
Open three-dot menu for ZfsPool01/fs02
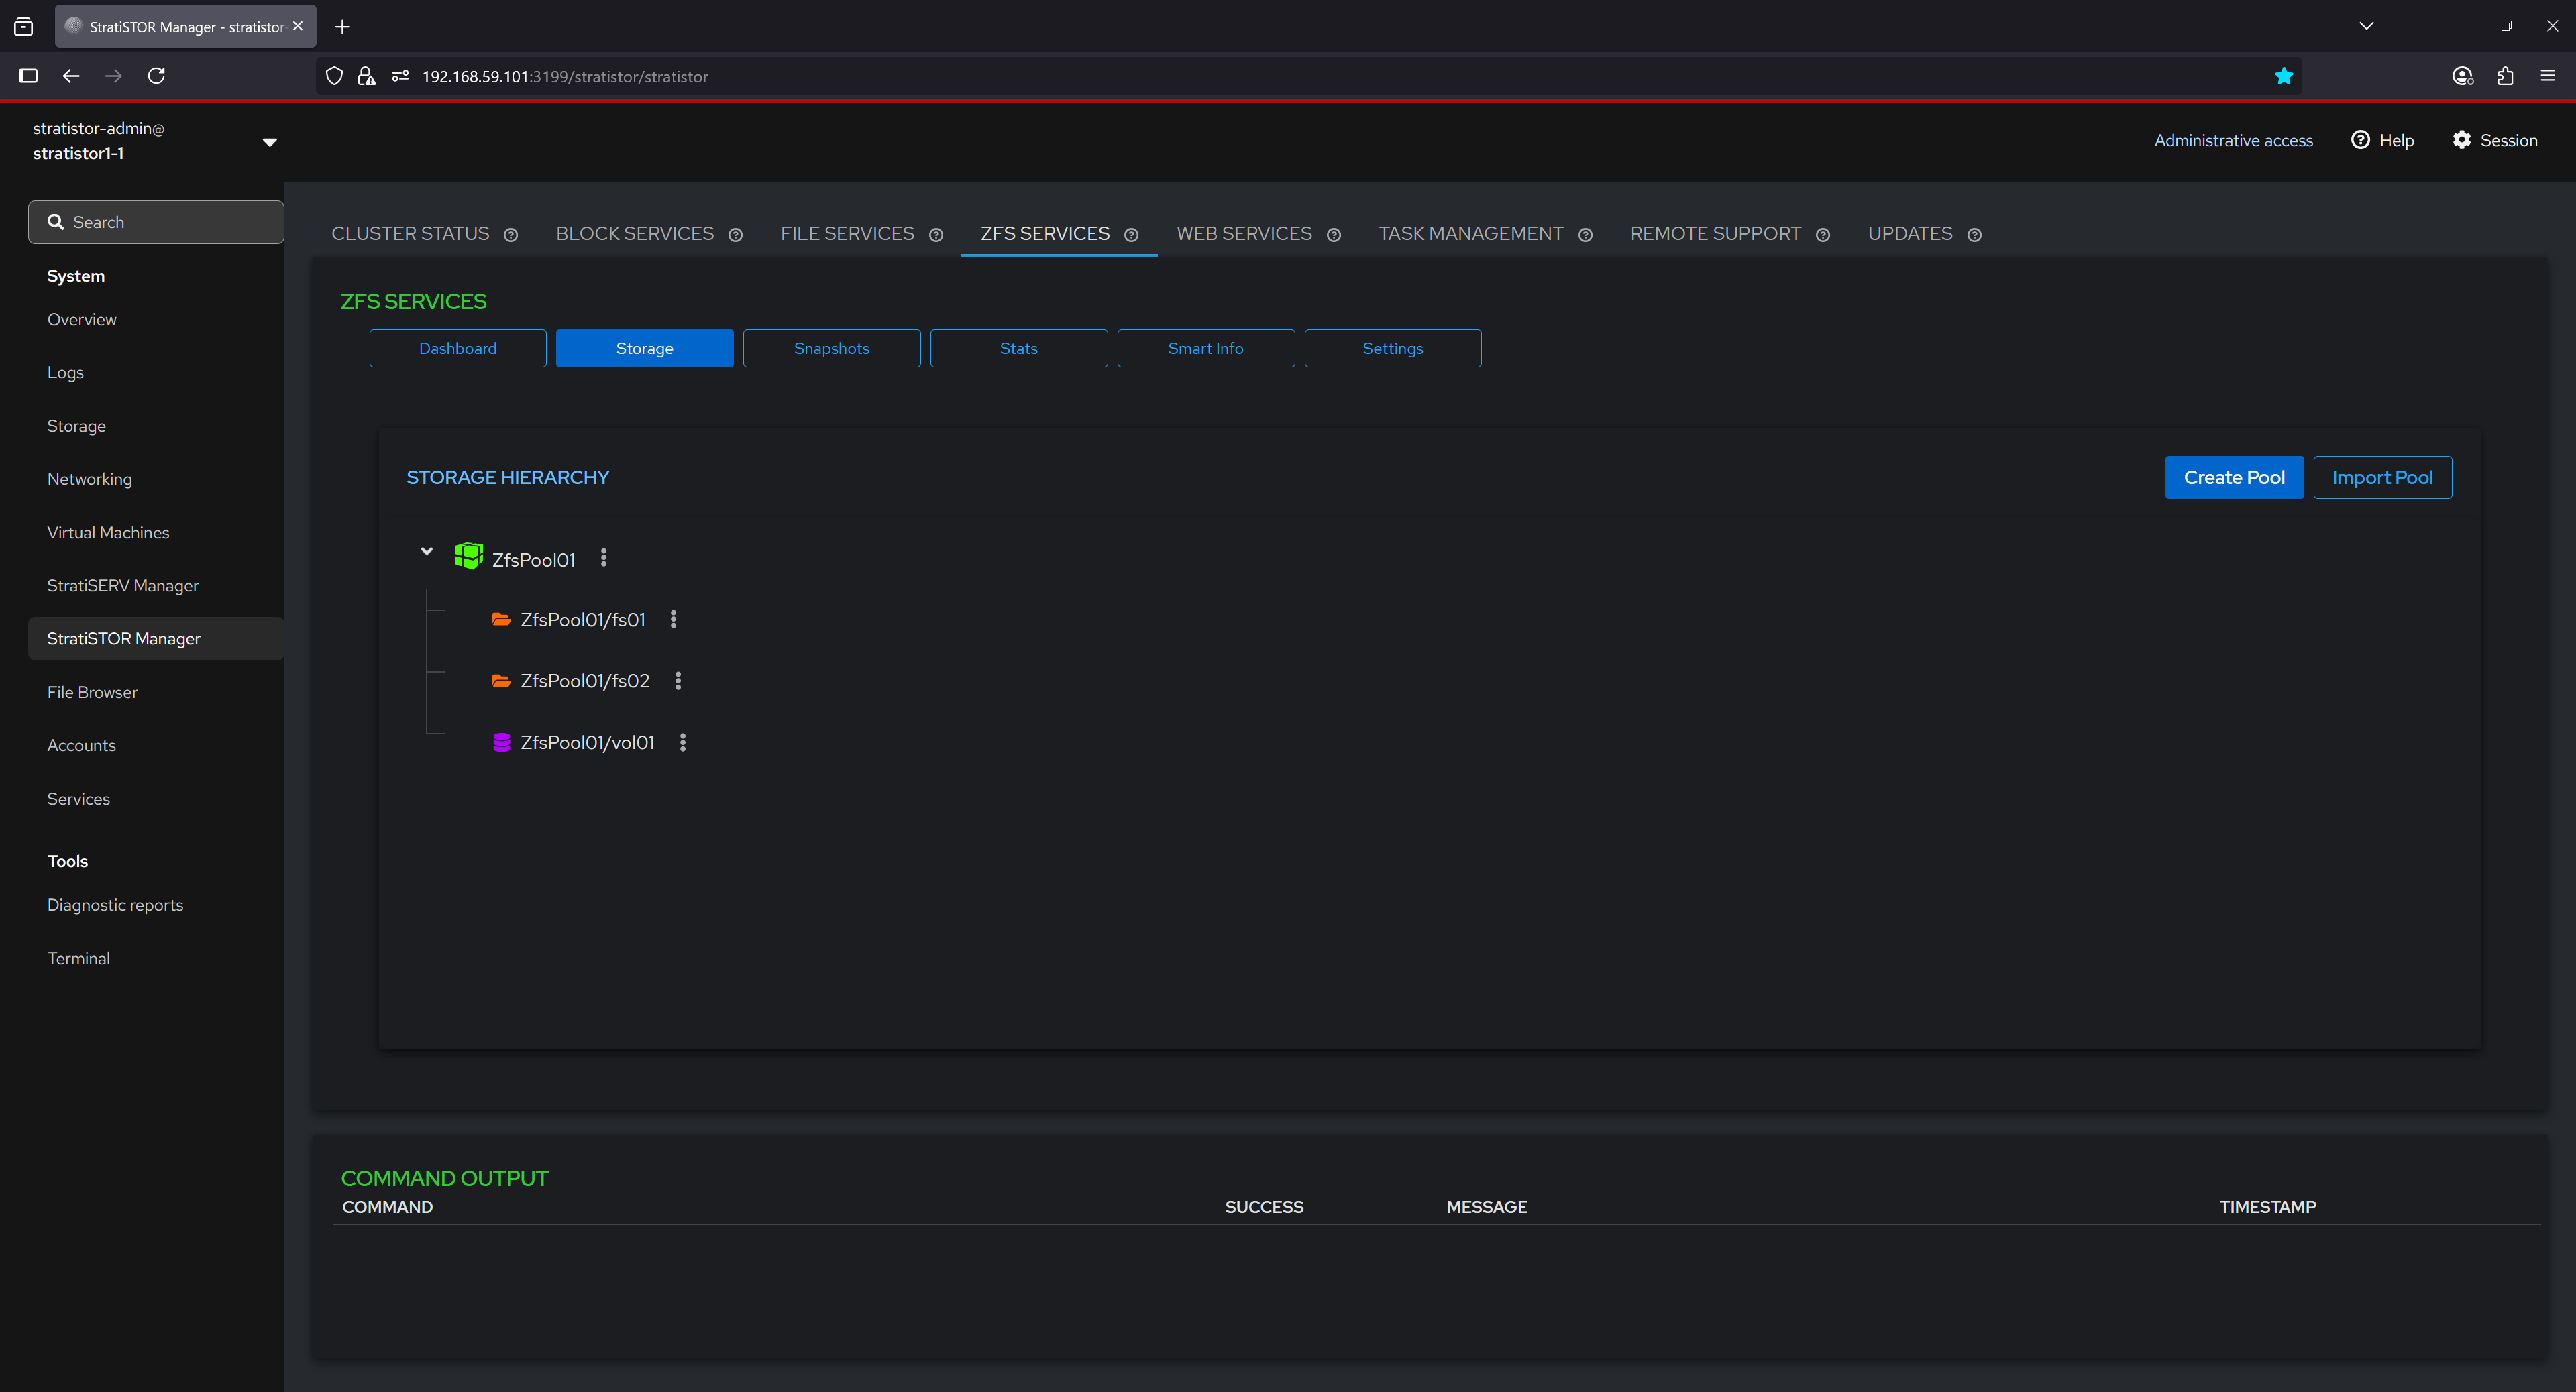pyautogui.click(x=678, y=681)
